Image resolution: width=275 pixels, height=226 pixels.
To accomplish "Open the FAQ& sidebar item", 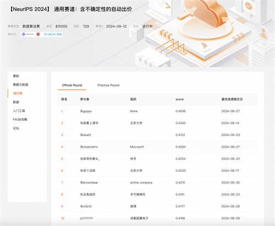I will [x=20, y=120].
